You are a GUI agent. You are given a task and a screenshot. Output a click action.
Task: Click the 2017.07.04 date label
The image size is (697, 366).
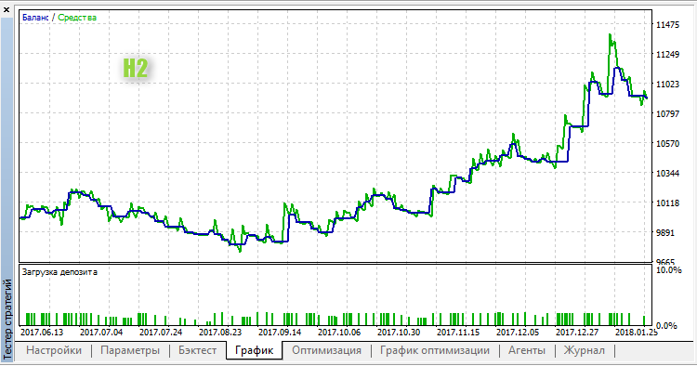pos(101,333)
